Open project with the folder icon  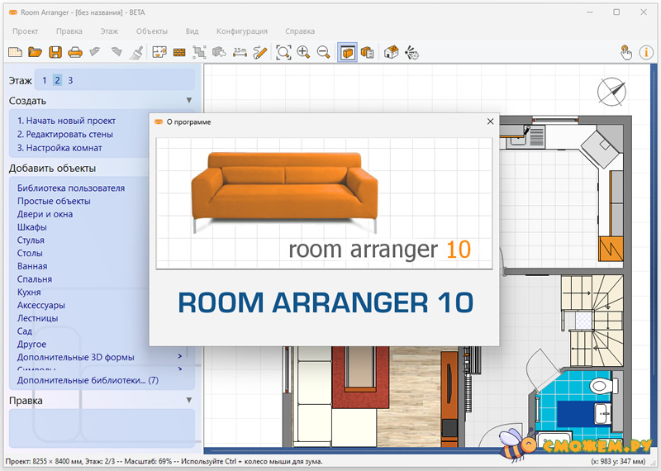(x=35, y=52)
